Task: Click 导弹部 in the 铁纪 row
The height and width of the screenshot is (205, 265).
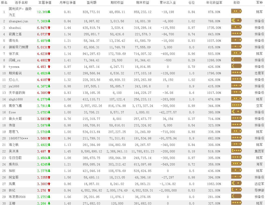Action: click(x=259, y=190)
